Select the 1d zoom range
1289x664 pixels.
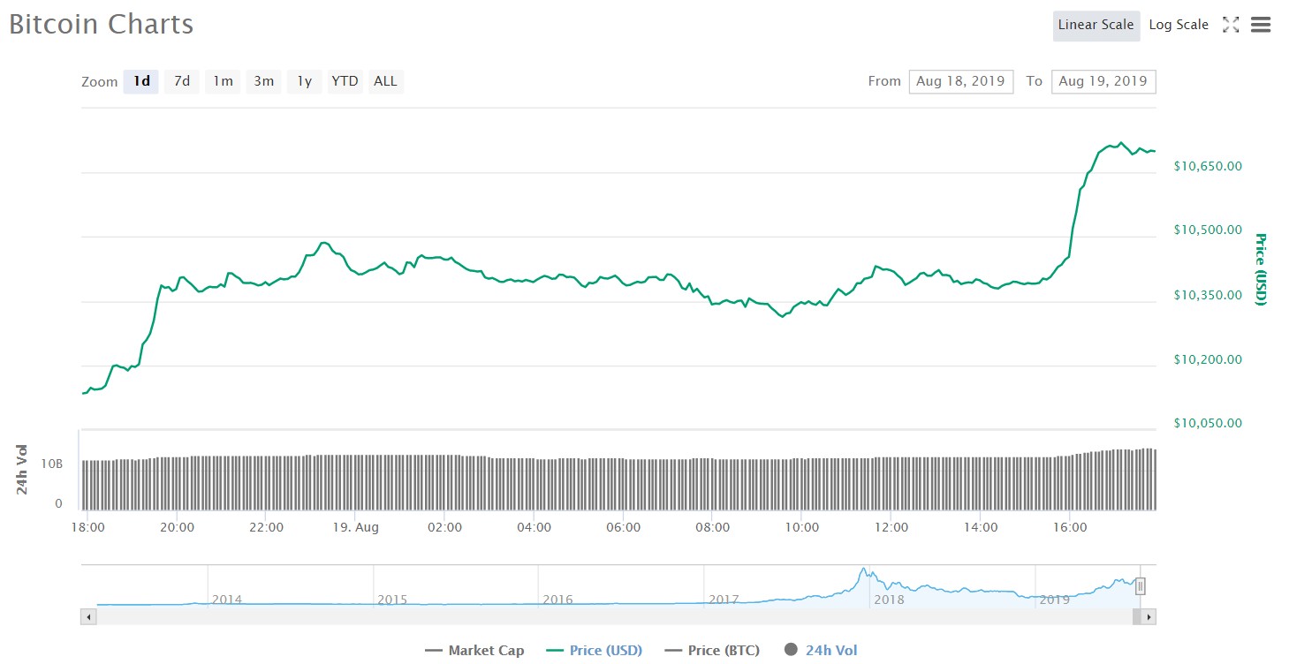click(141, 81)
